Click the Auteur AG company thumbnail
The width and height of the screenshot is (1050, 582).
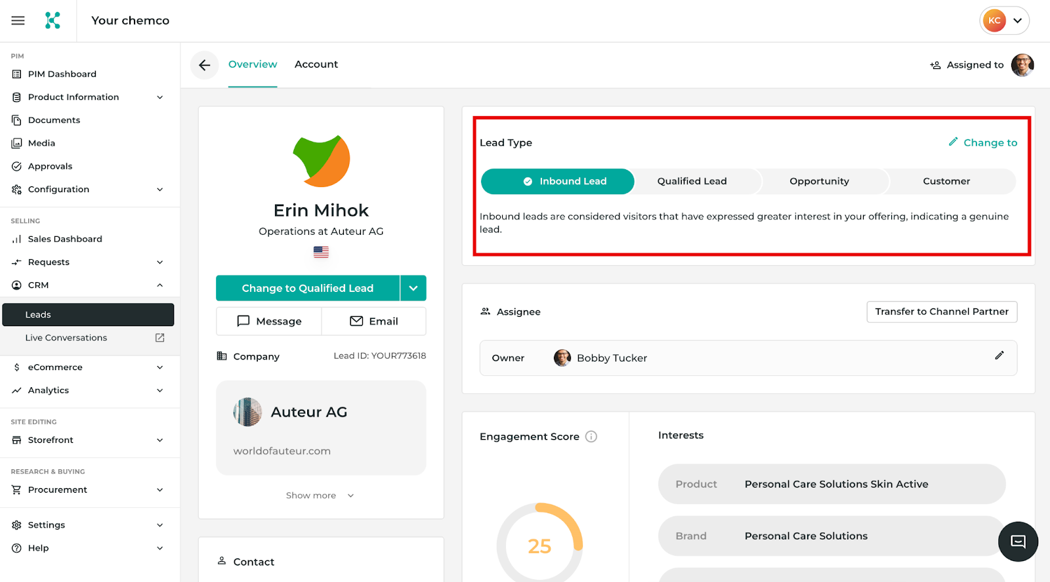(247, 412)
